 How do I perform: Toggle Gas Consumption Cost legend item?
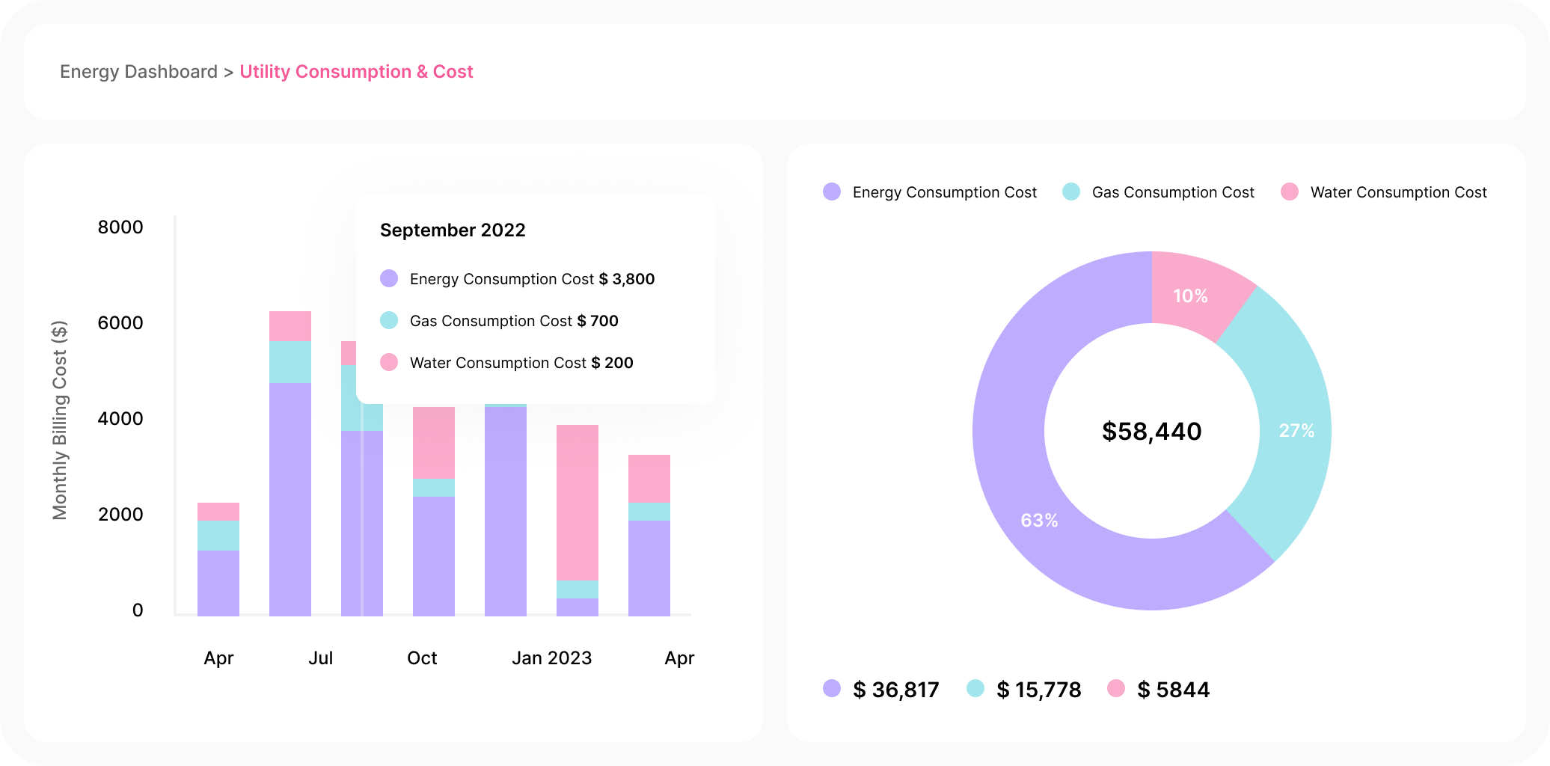pyautogui.click(x=1158, y=192)
